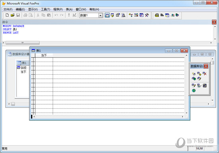Click the toolbar icon right of Class Browser
Image resolution: width=219 pixels, height=153 pixels.
pos(136,15)
